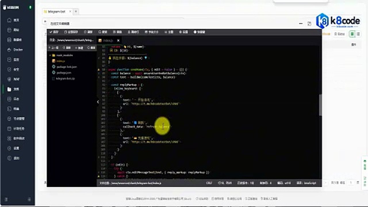Open the Logs item in the sidebar
This screenshot has width=368, height=207.
coord(13,99)
